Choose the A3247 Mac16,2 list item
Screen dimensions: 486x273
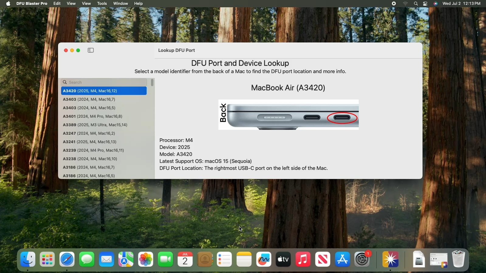click(x=89, y=133)
